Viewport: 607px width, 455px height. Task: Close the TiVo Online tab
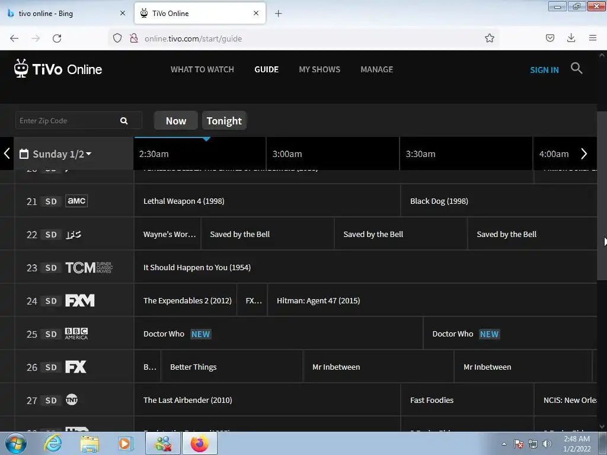point(256,13)
